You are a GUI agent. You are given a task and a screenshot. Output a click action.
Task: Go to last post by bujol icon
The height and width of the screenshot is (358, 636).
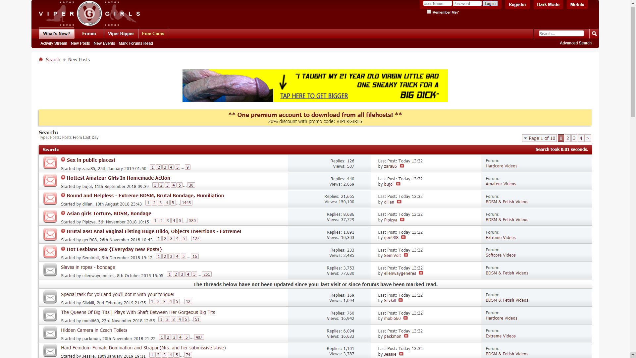tap(398, 184)
